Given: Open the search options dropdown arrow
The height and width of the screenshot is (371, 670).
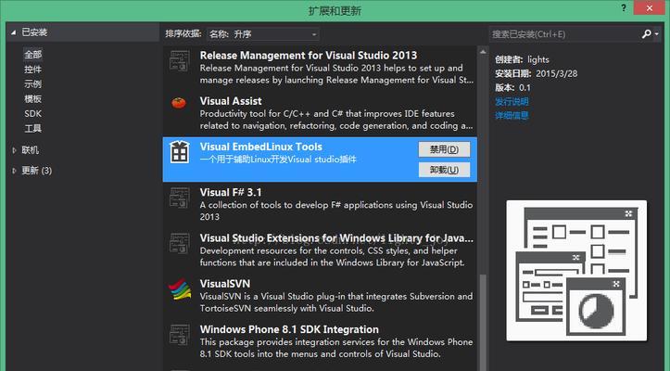Looking at the screenshot, I should point(657,34).
